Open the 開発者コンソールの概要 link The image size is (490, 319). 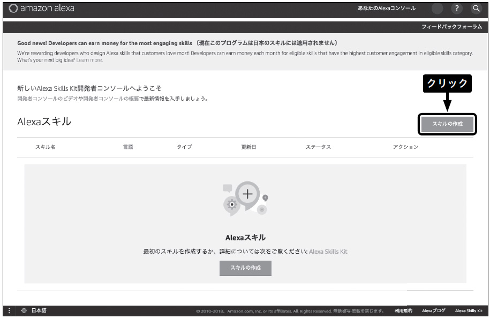pos(111,98)
